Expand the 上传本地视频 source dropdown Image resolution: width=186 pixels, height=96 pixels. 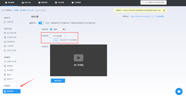[x=58, y=36]
